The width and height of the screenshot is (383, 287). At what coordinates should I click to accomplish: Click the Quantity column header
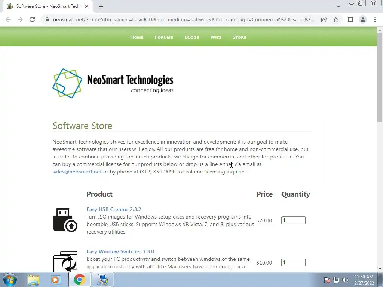click(x=295, y=194)
